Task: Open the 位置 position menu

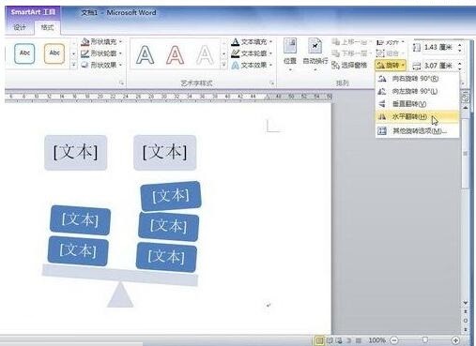Action: pyautogui.click(x=290, y=54)
